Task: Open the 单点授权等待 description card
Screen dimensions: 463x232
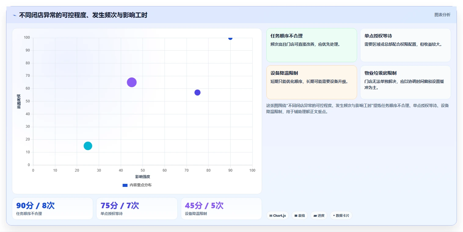Action: (406, 45)
